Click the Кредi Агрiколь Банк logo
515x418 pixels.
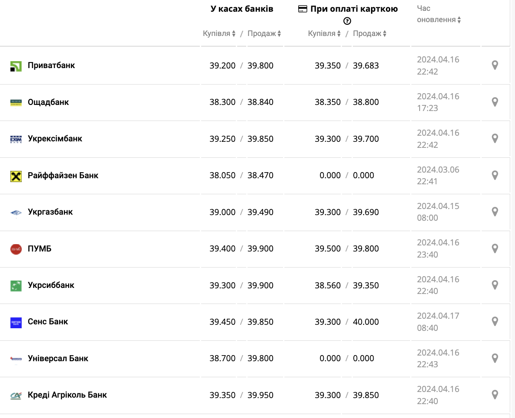(x=16, y=395)
